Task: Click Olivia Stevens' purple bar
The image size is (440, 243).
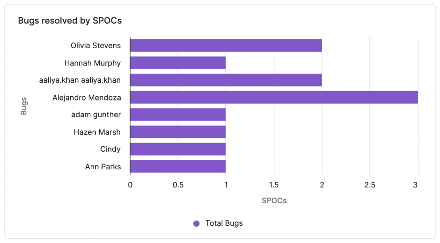Action: point(226,45)
